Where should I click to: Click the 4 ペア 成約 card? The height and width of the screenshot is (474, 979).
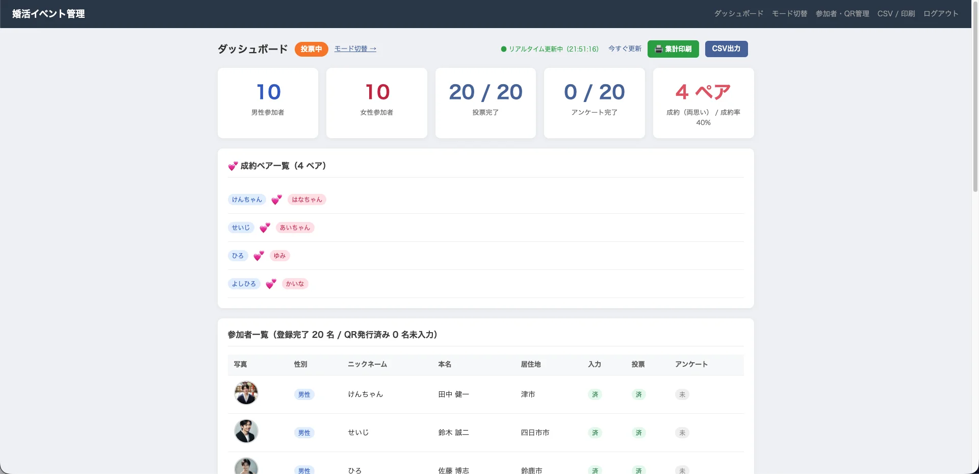(x=703, y=103)
